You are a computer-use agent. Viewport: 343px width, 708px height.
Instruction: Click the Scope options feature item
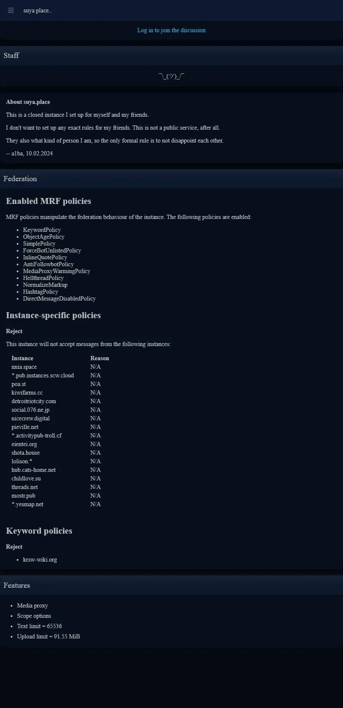34,616
